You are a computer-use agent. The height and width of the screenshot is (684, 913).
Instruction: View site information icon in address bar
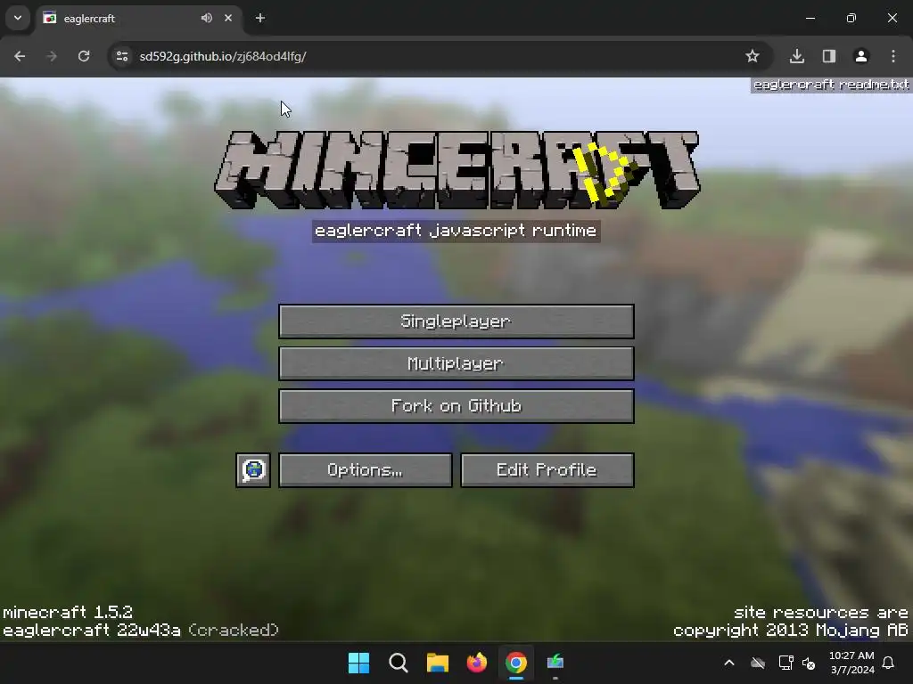122,56
